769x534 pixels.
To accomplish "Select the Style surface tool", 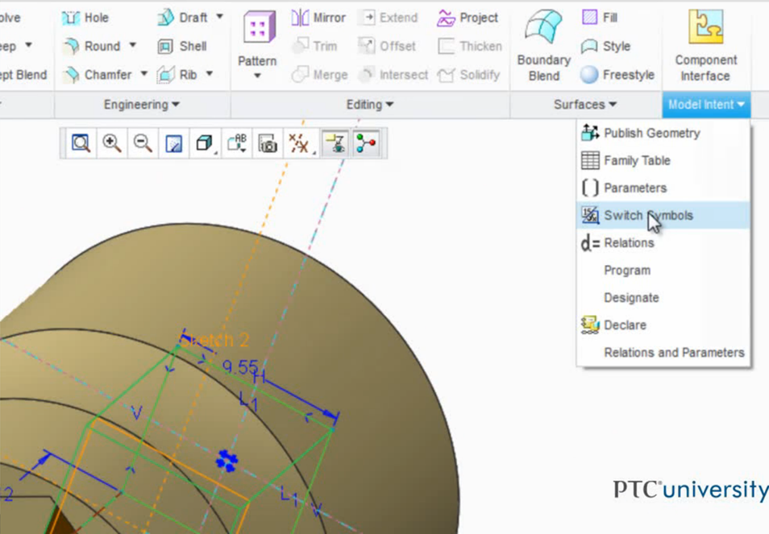I will pyautogui.click(x=605, y=46).
